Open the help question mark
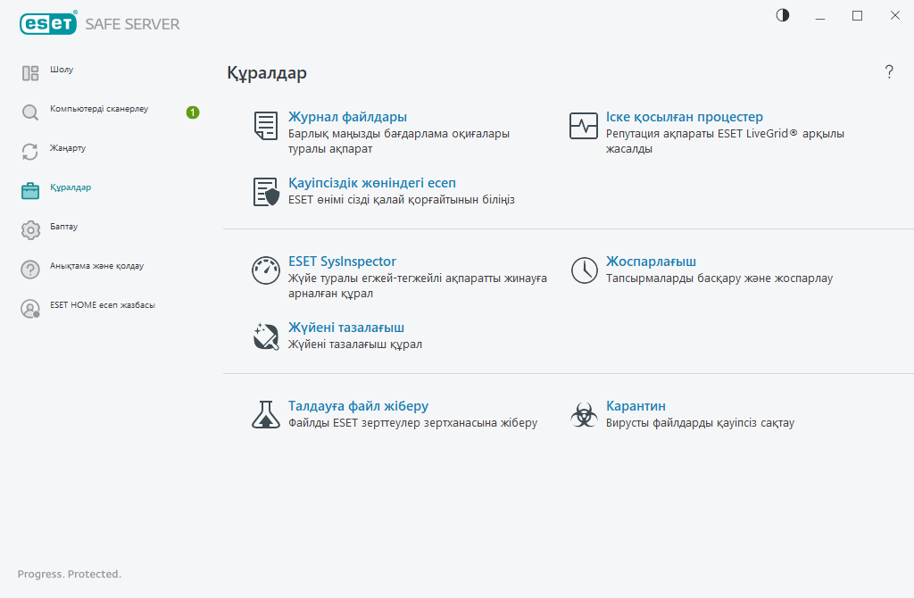Screen dimensions: 914x598 tap(889, 72)
